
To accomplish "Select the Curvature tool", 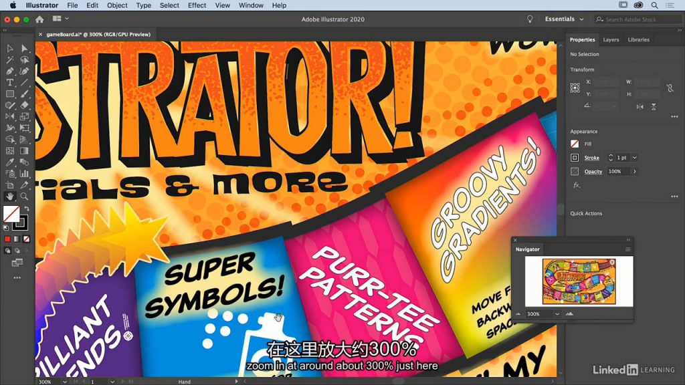I will (x=25, y=71).
